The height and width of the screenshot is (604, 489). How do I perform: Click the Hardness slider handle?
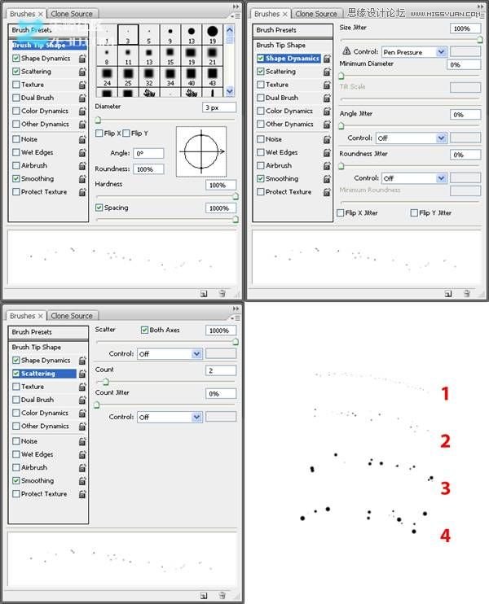[x=236, y=195]
